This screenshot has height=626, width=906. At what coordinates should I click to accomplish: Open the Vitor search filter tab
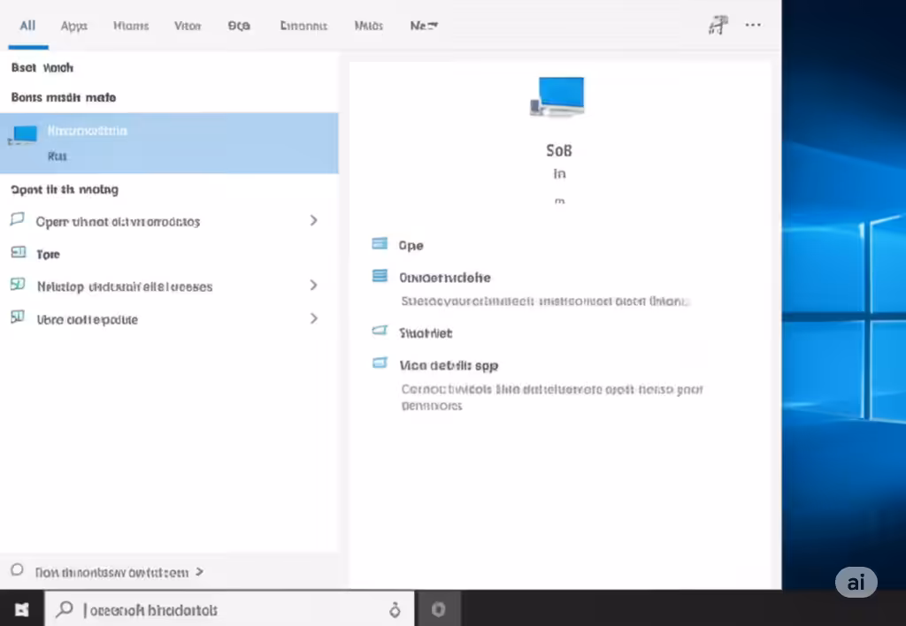[188, 26]
